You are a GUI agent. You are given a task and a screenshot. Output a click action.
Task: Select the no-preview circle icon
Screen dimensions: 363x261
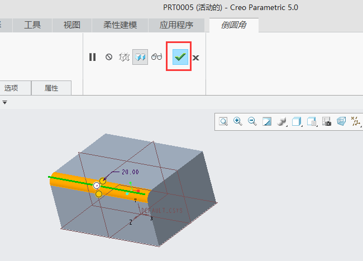point(109,57)
